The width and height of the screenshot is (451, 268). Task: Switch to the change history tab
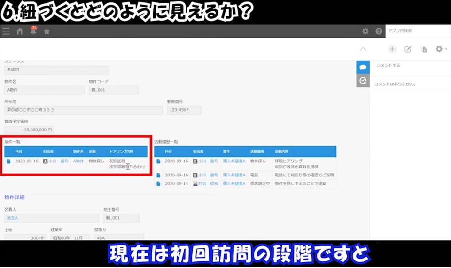pos(363,81)
